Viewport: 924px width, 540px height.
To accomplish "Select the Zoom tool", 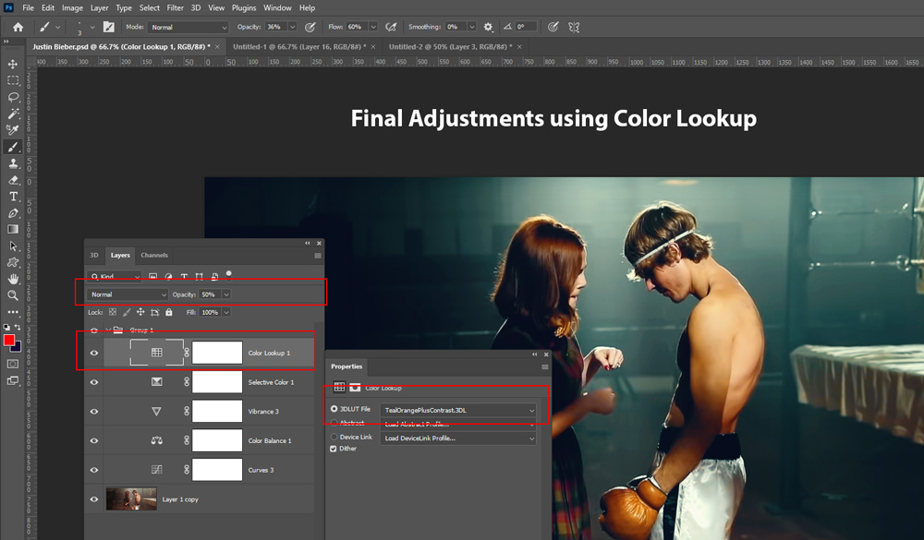I will [x=13, y=295].
